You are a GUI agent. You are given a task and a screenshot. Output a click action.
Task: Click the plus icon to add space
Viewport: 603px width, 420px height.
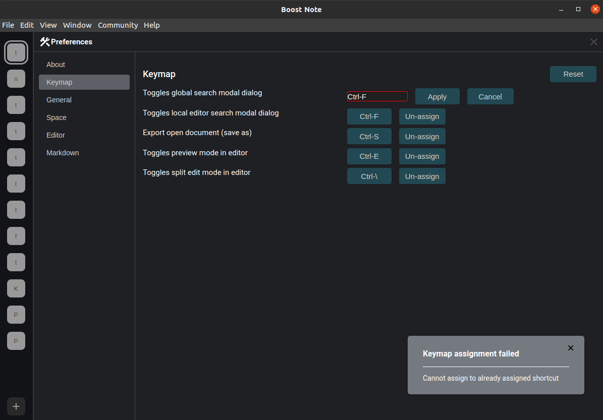(16, 406)
